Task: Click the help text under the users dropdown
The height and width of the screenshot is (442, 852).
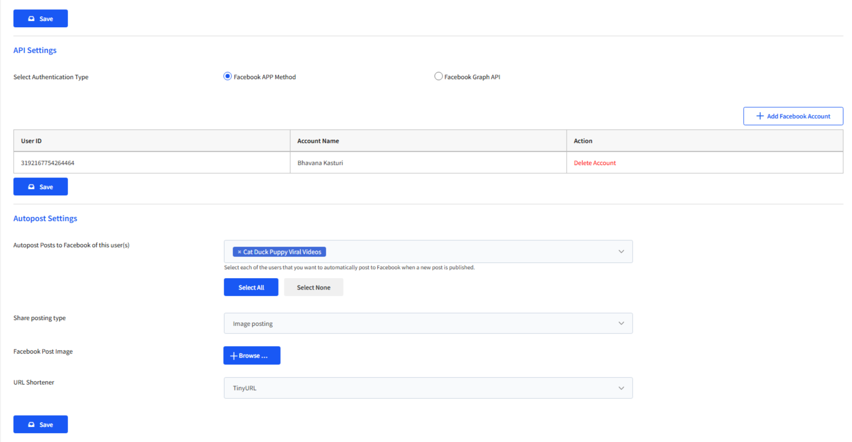Action: pos(349,267)
